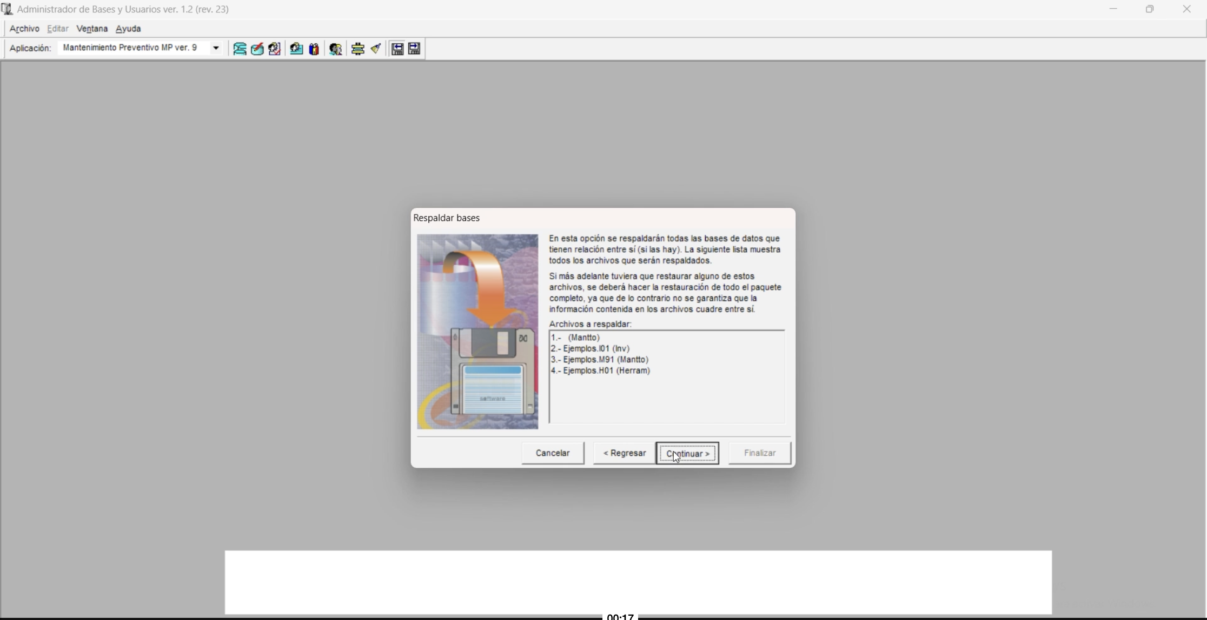Click the three colored figures group icon
Viewport: 1207px width, 620px height.
pos(314,49)
